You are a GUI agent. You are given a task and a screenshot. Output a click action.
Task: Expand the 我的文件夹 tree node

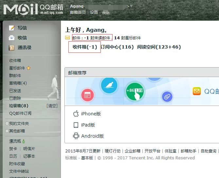(x=7, y=124)
